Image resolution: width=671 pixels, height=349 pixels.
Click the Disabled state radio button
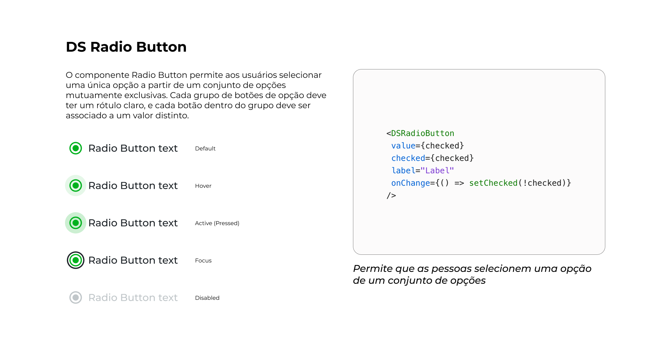pyautogui.click(x=75, y=298)
